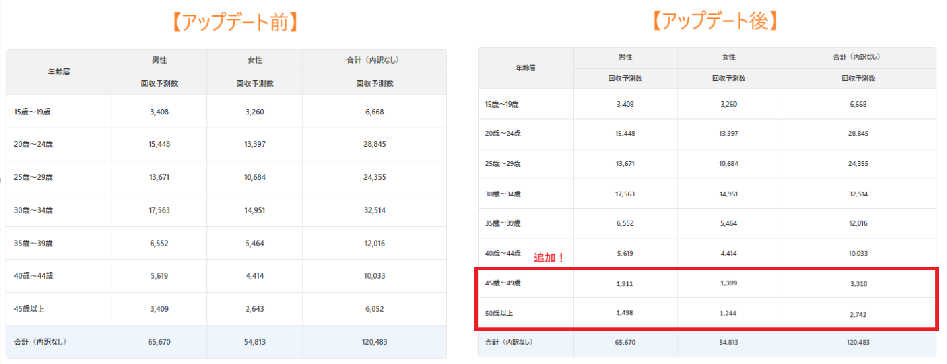Select the 45歳～49歳 row label in the updated table

pos(502,283)
